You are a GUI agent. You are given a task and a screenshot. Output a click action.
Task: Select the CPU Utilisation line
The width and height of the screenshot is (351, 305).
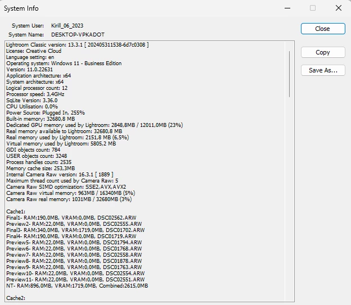pos(32,107)
